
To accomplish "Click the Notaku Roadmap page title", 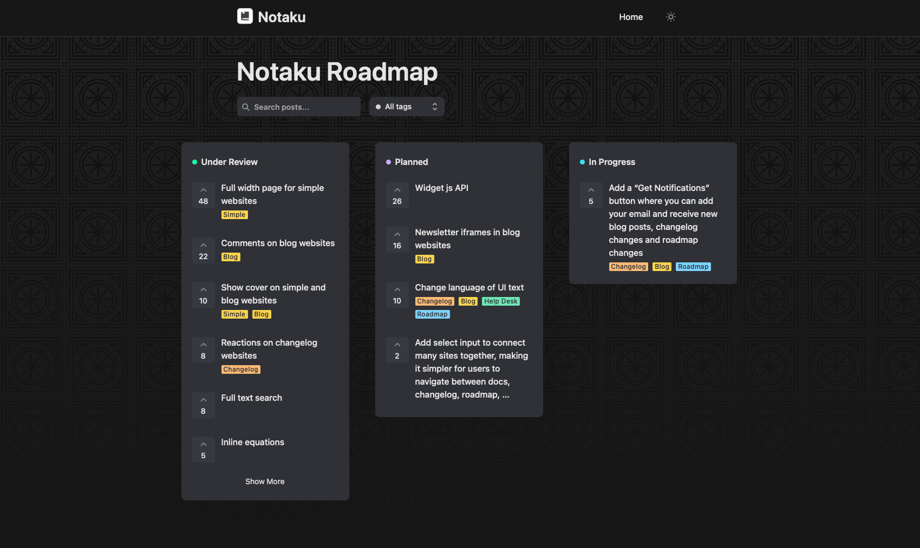I will (x=337, y=72).
